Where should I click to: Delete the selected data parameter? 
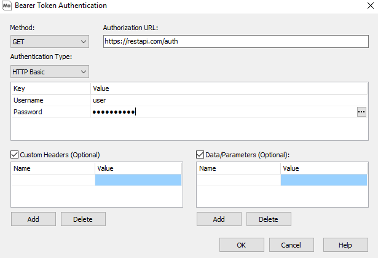(x=269, y=219)
